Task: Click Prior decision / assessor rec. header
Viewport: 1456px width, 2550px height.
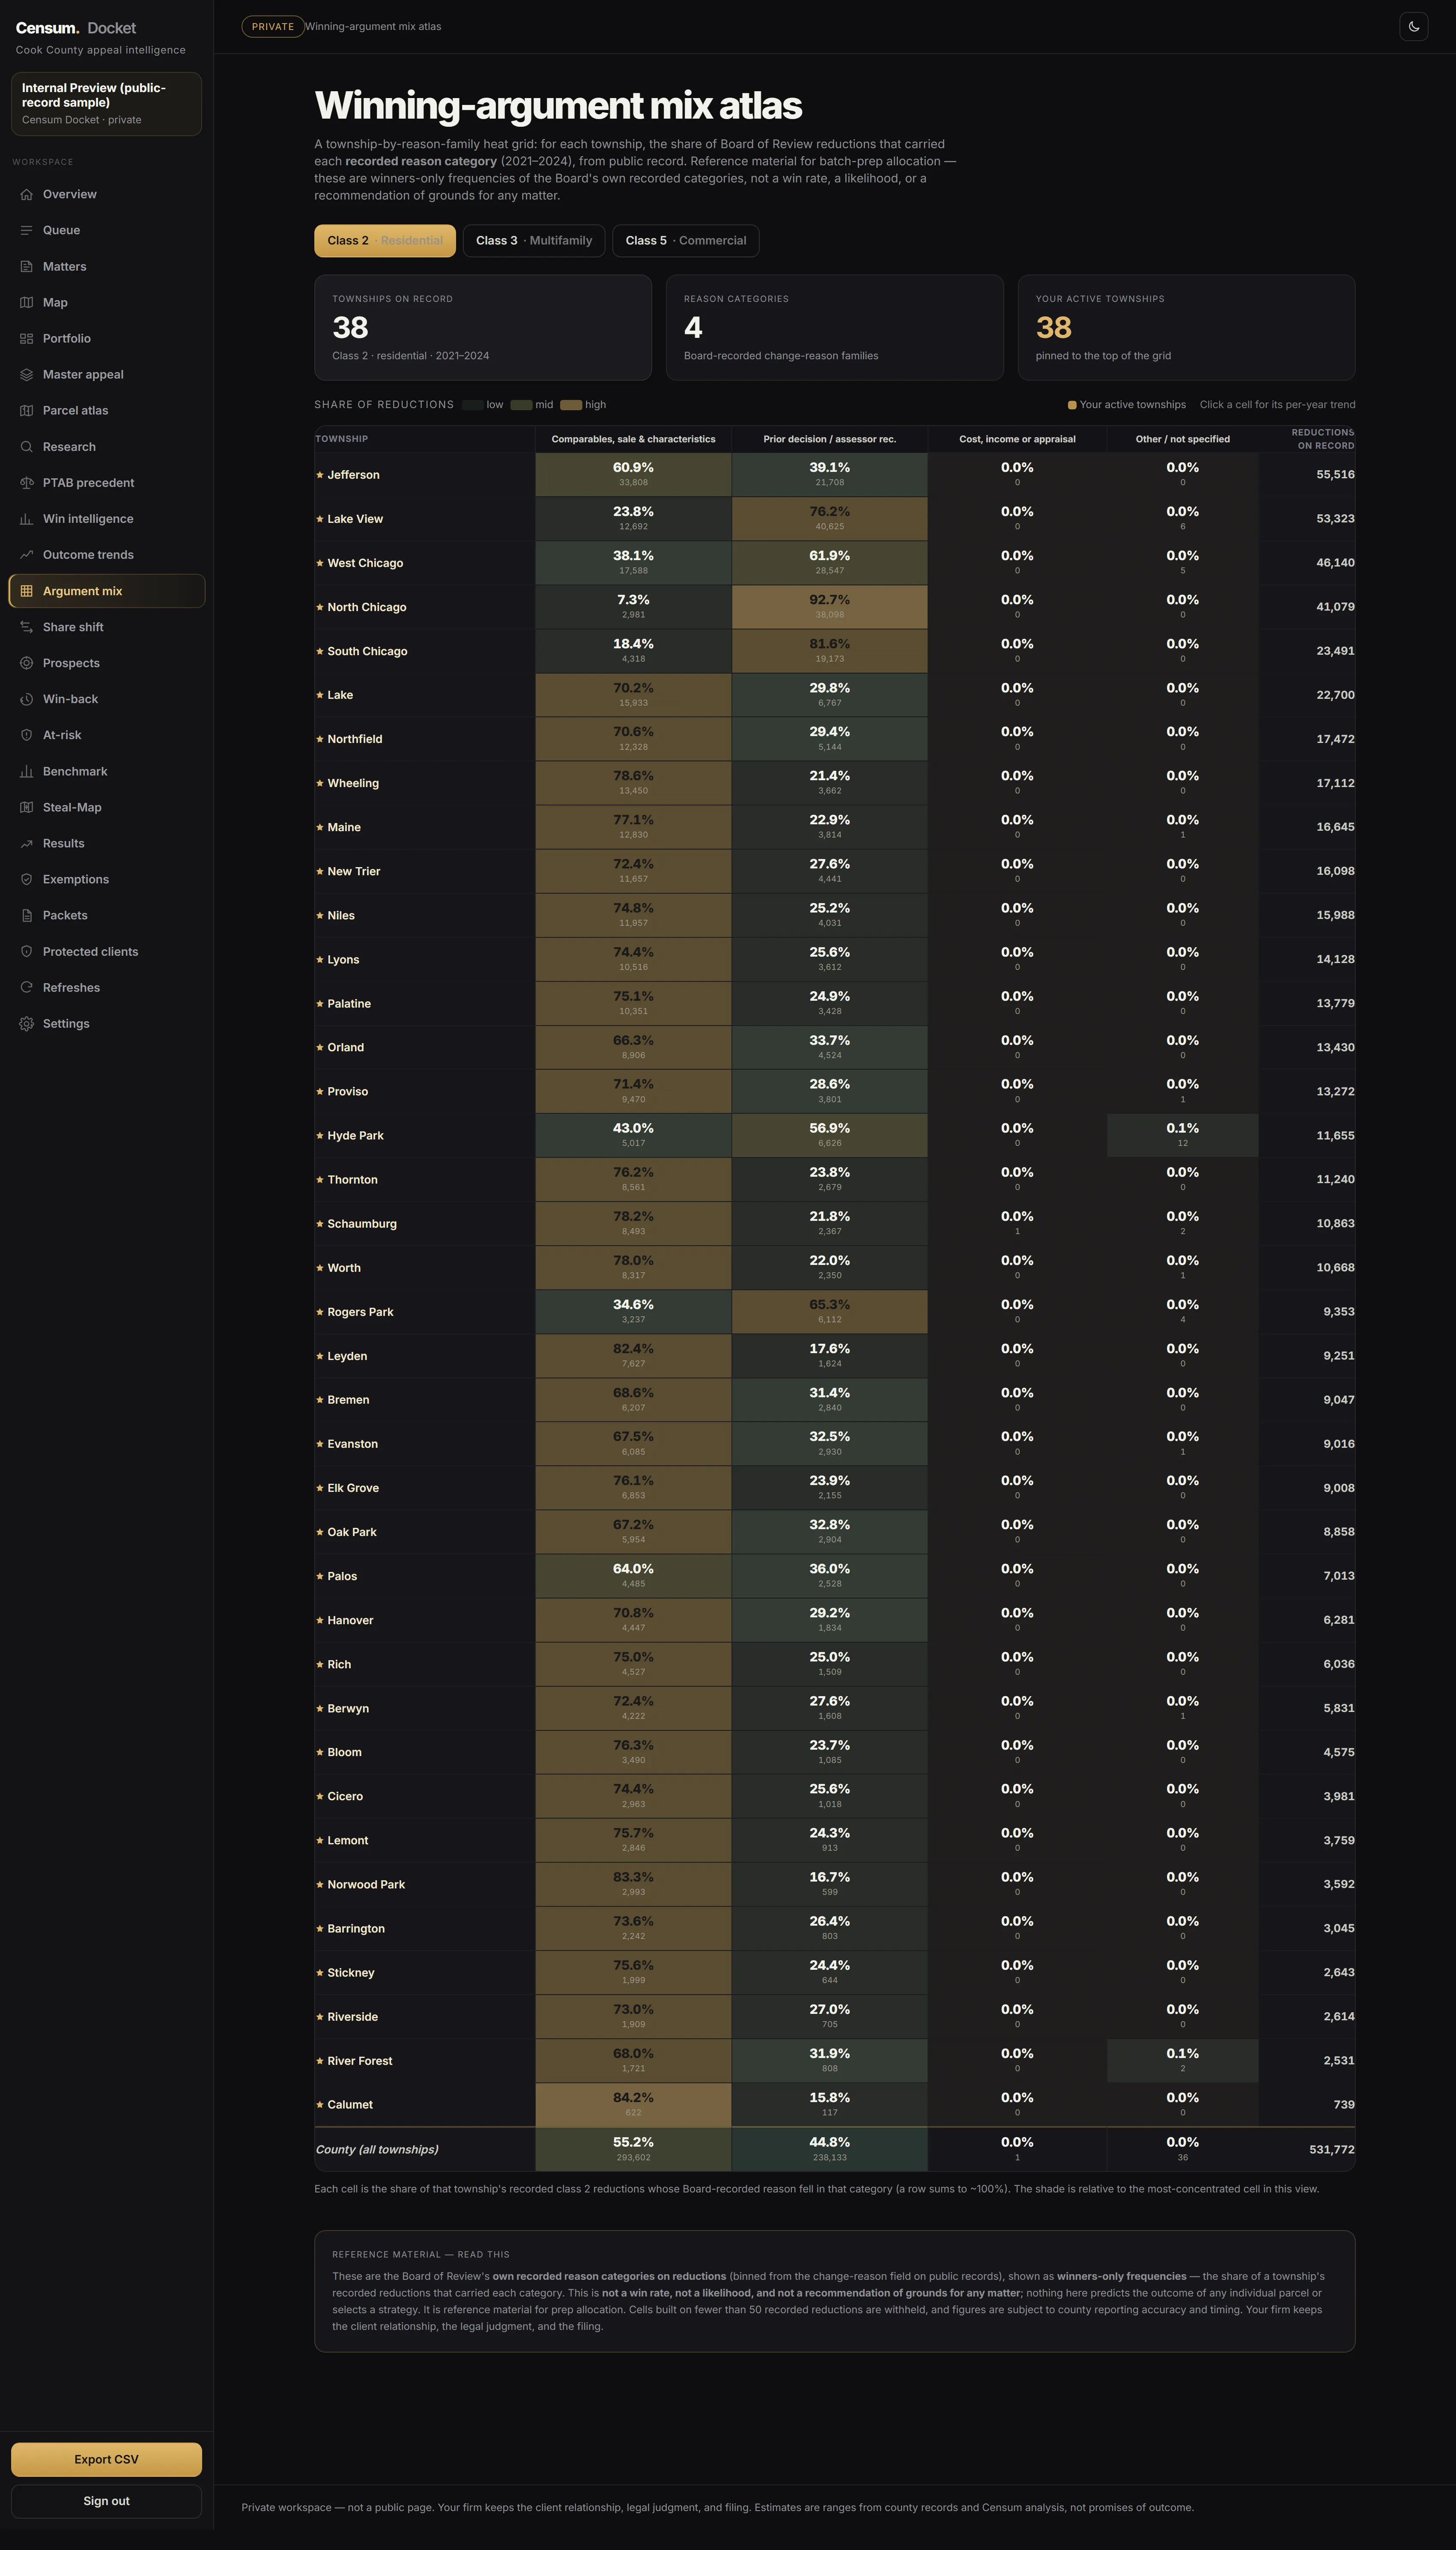Action: coord(829,439)
